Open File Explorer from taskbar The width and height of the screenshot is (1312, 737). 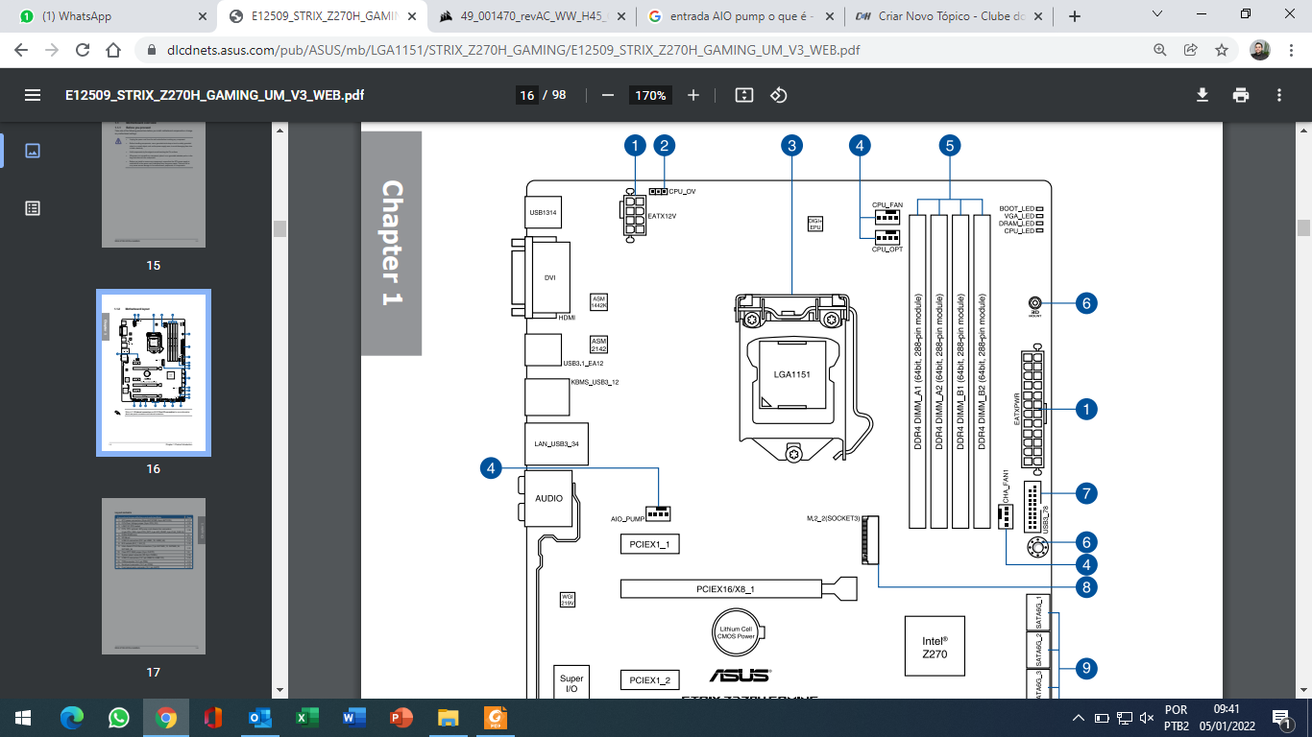(x=449, y=718)
